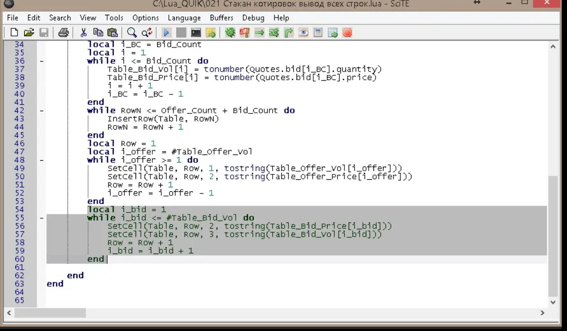The height and width of the screenshot is (331, 567).
Task: Click the vertical scrollbar down arrow
Action: coord(553,303)
